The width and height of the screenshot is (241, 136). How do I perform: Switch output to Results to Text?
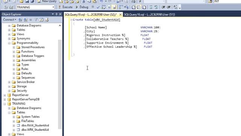pos(133,7)
